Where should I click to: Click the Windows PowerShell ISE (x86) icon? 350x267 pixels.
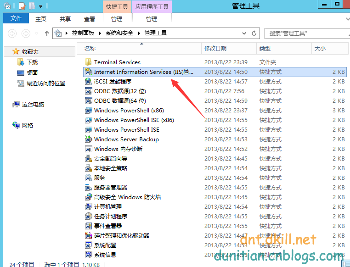88,120
